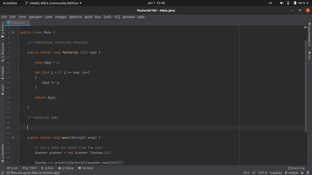Collapse the for loop fold marker at line 14
312x175 pixels.
pos(19,78)
